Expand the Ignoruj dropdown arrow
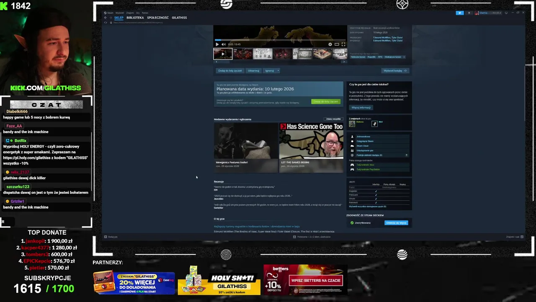536x302 pixels. click(278, 70)
